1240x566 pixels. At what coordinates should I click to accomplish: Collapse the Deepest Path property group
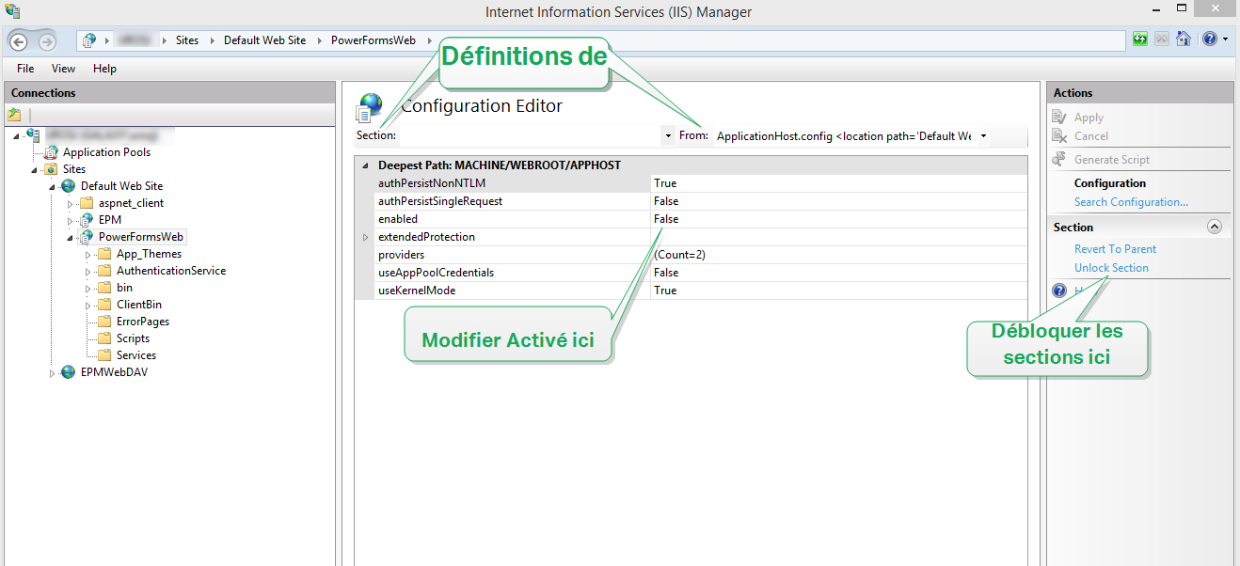[x=365, y=165]
